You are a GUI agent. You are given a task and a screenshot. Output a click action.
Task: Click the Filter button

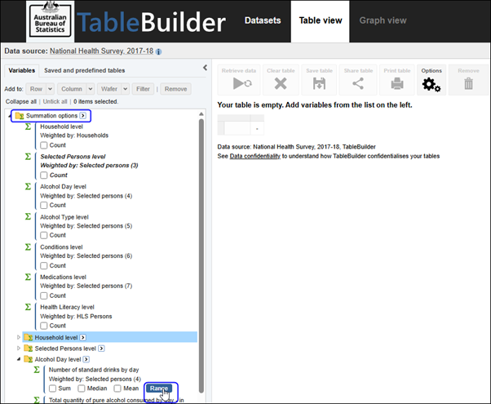pos(143,89)
